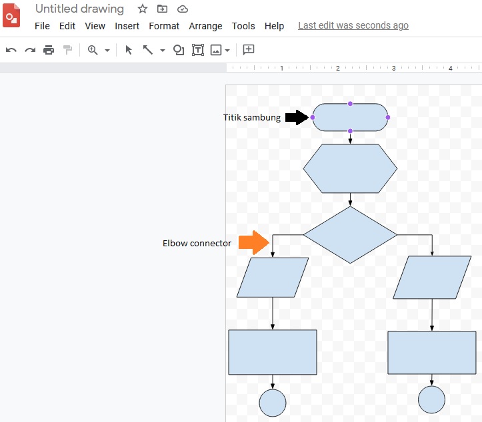Select the right rectangle process shape
Screen dimensions: 482x422
pyautogui.click(x=432, y=353)
